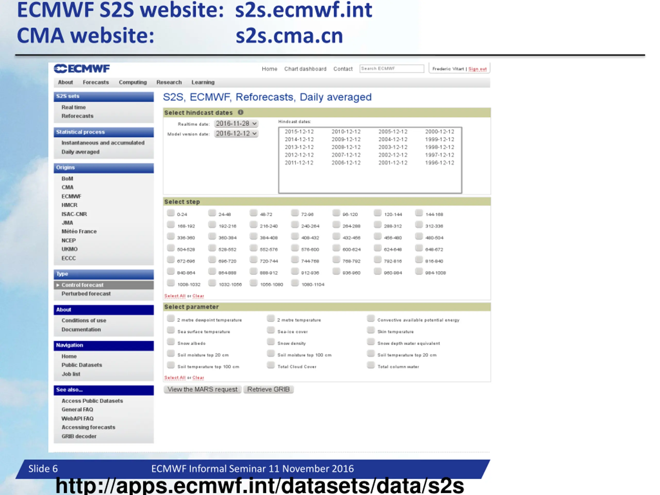Open the Chart dashboard link

coord(305,69)
